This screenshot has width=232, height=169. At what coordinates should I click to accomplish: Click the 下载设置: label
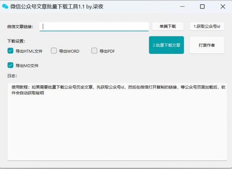16,41
